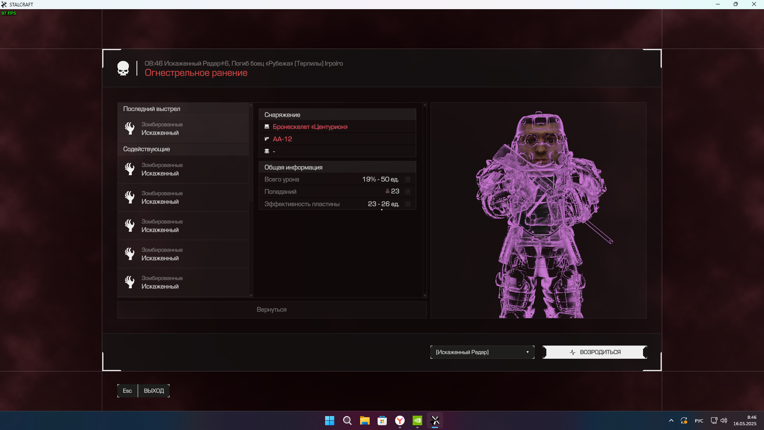Click the 97 FPS counter
Viewport: 764px width, 430px height.
pyautogui.click(x=9, y=13)
